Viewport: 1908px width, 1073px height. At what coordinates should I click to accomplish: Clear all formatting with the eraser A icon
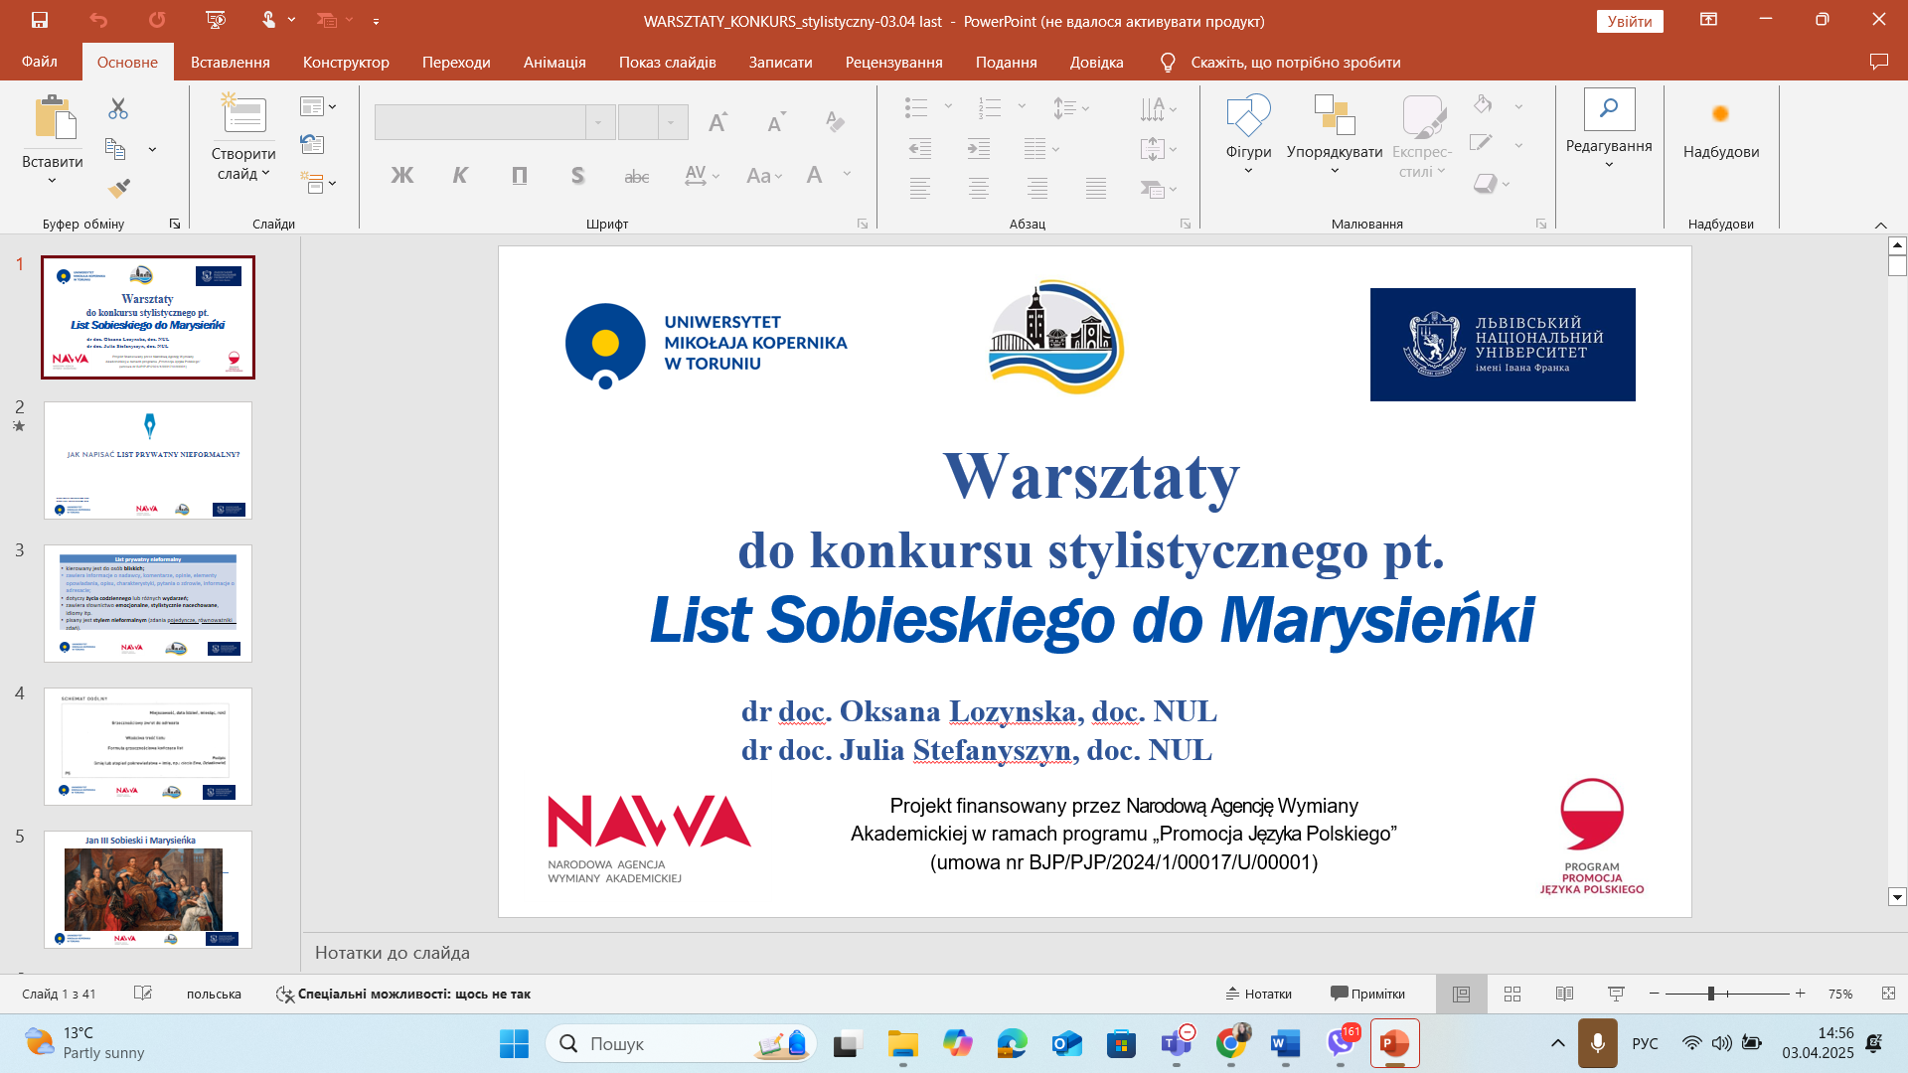click(x=835, y=122)
